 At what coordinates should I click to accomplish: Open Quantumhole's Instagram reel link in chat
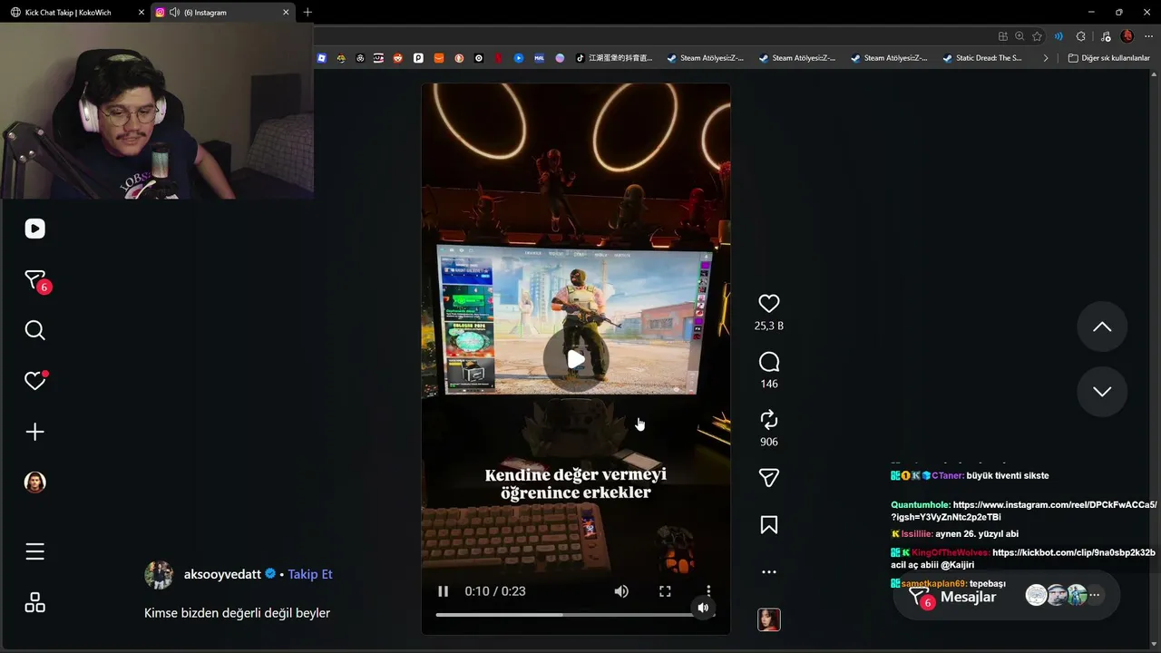[1024, 511]
